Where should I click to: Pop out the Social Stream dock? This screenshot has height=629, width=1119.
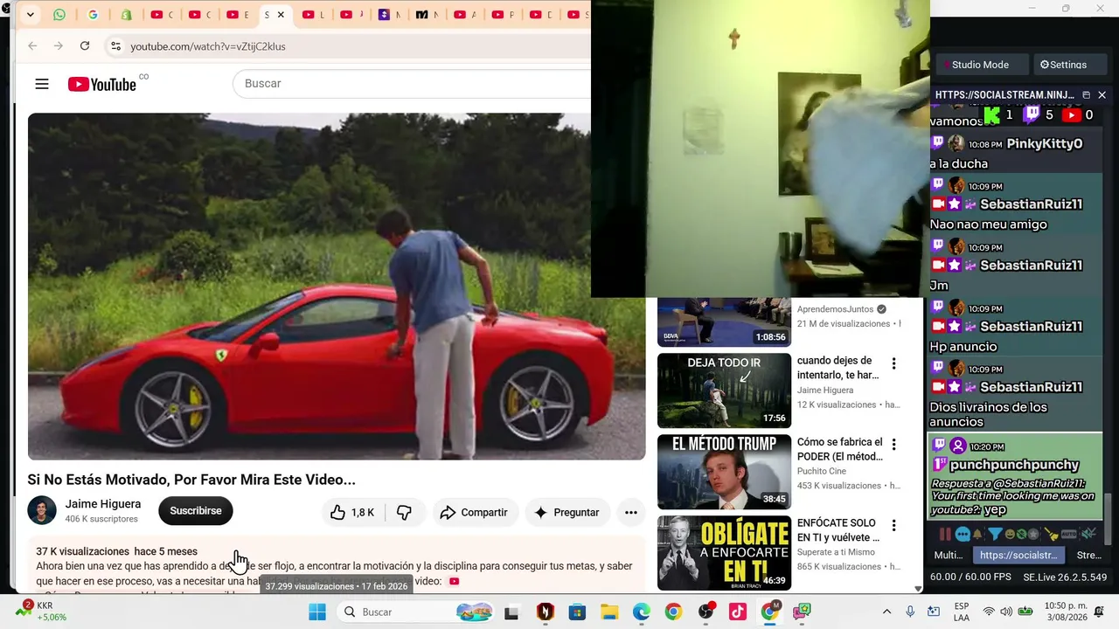click(x=1086, y=94)
